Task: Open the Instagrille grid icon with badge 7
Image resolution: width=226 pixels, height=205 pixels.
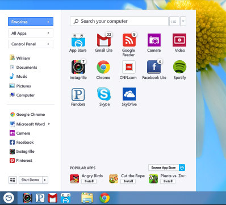Action: tap(78, 67)
